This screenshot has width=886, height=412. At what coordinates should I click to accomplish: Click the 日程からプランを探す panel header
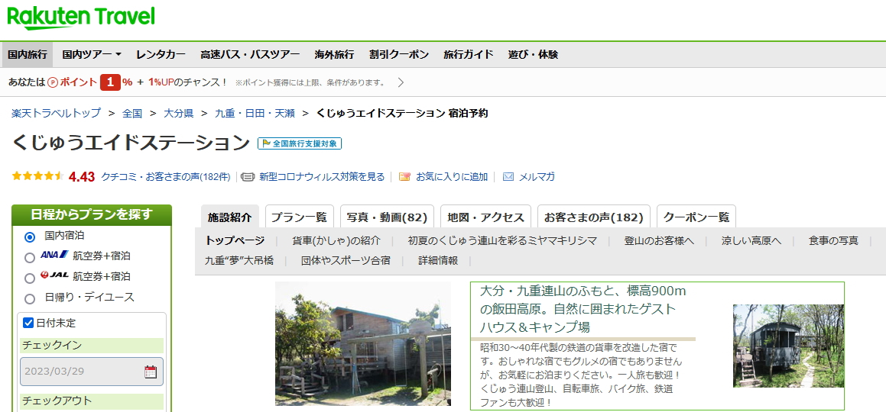click(x=92, y=214)
